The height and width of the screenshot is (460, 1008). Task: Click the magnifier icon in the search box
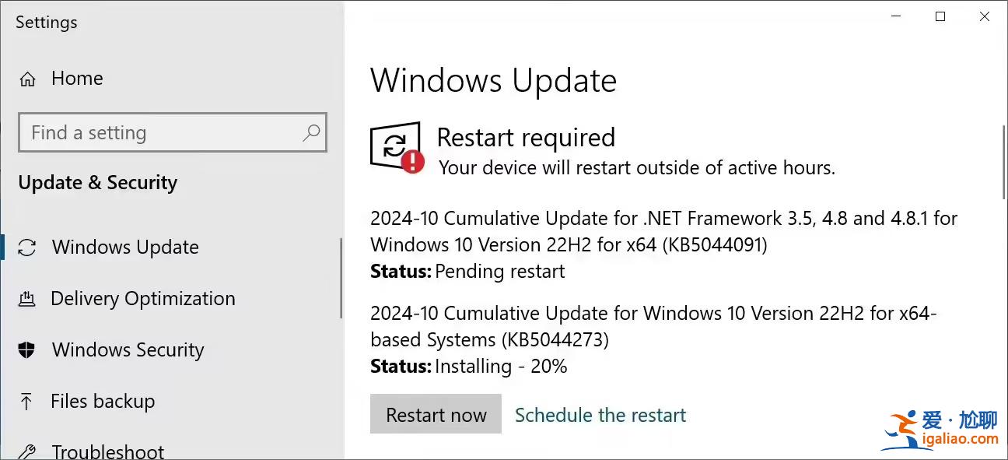point(313,132)
